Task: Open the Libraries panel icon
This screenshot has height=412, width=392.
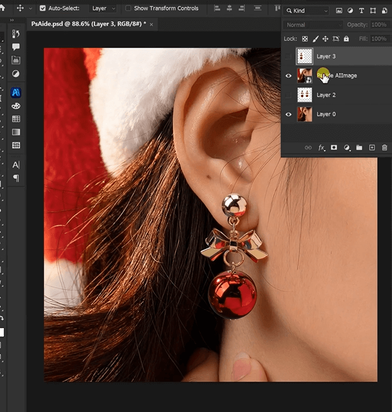Action: point(15,60)
